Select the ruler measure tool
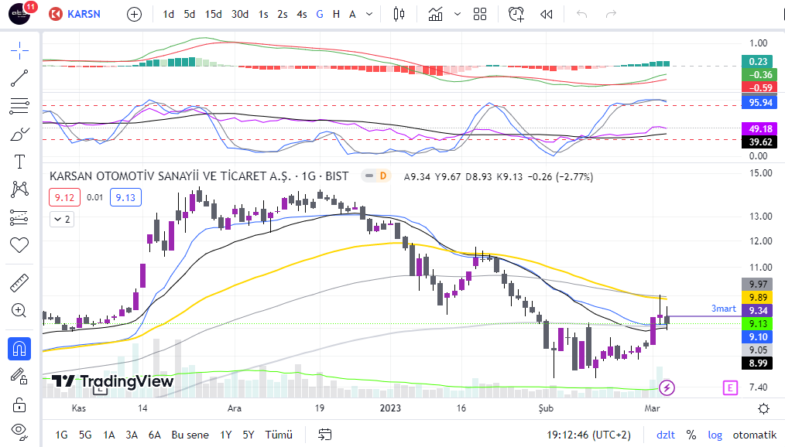This screenshot has height=447, width=785. (x=19, y=283)
